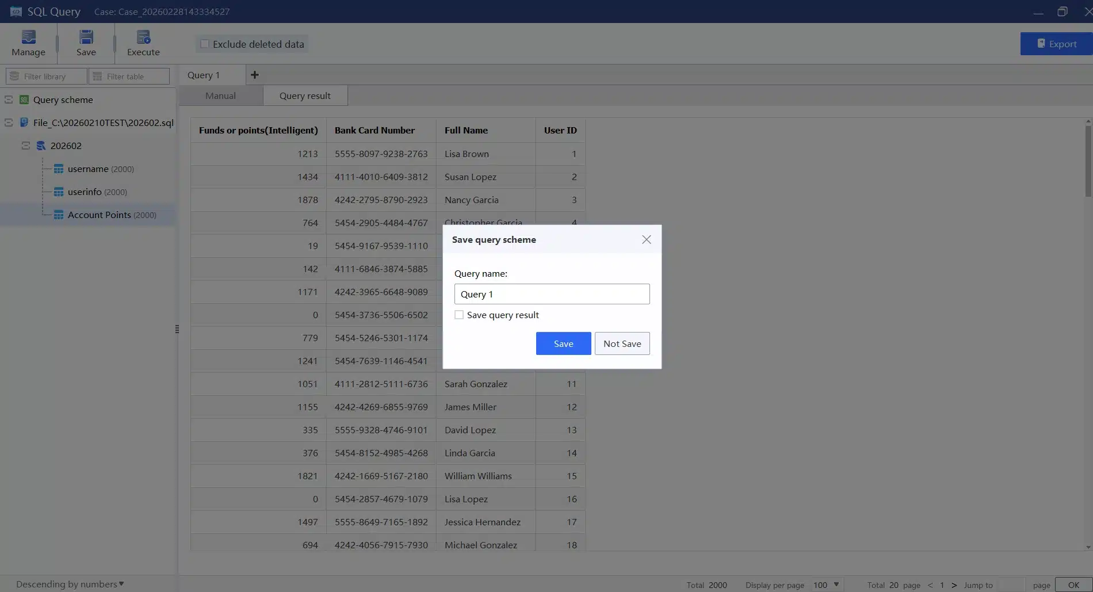The height and width of the screenshot is (592, 1093).
Task: Collapse the 202602 database node
Action: point(25,146)
